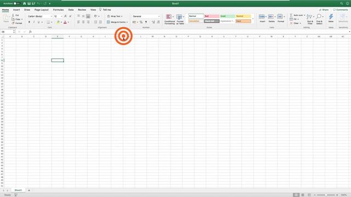The height and width of the screenshot is (197, 351).
Task: Click Merge & Centre
Action: click(117, 22)
